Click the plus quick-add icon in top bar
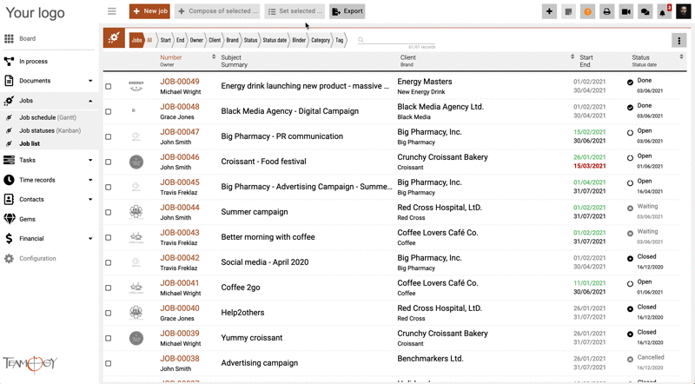695x384 pixels. (549, 11)
